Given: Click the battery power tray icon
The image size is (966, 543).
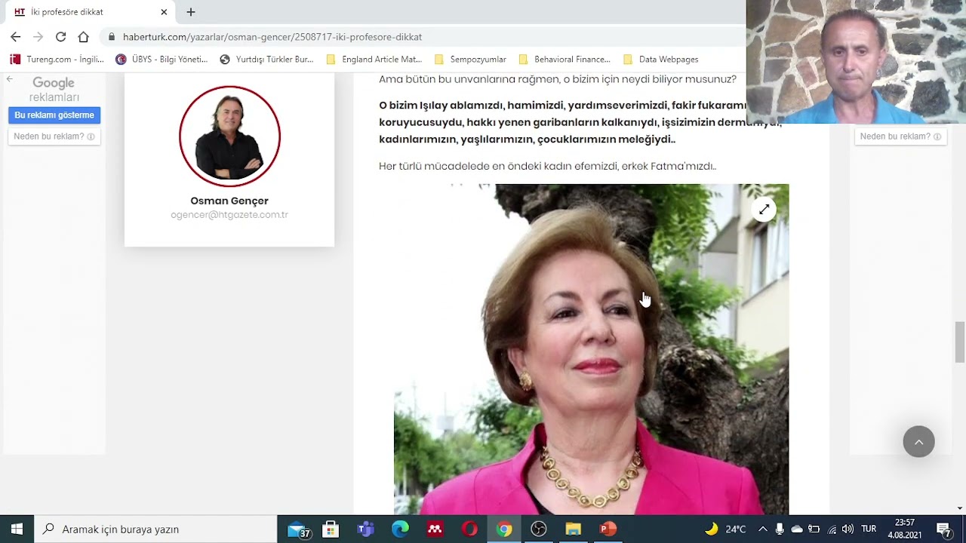Looking at the screenshot, I should (x=814, y=529).
